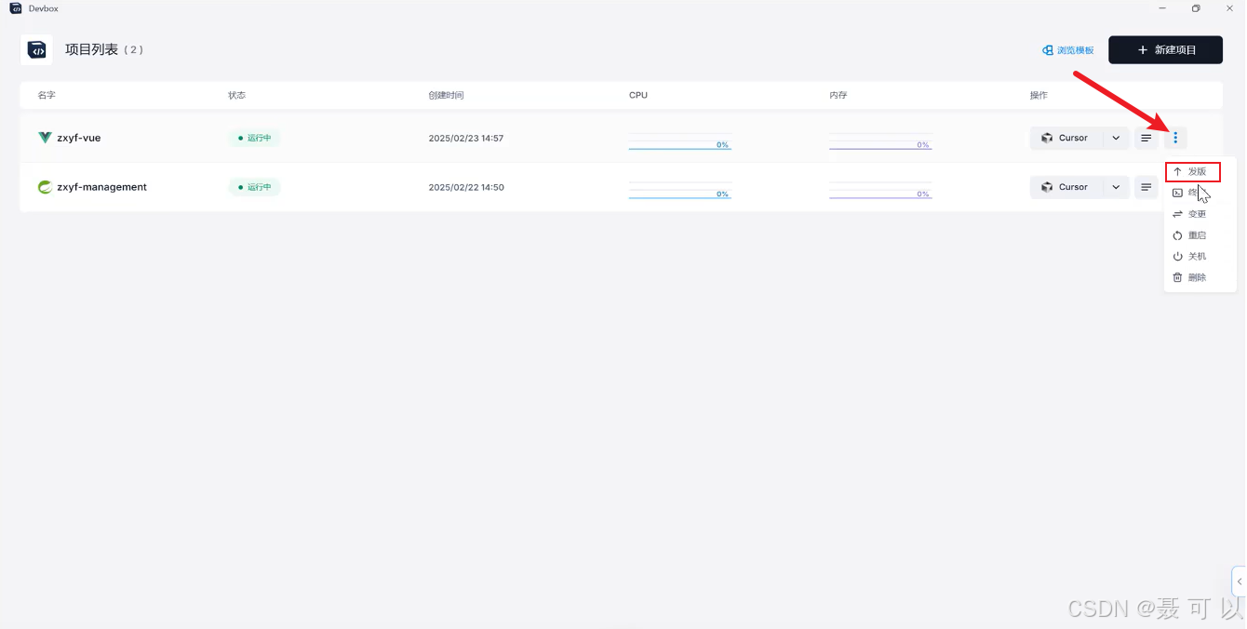The width and height of the screenshot is (1247, 629).
Task: Open zxyf-management in Cursor
Action: coord(1066,187)
